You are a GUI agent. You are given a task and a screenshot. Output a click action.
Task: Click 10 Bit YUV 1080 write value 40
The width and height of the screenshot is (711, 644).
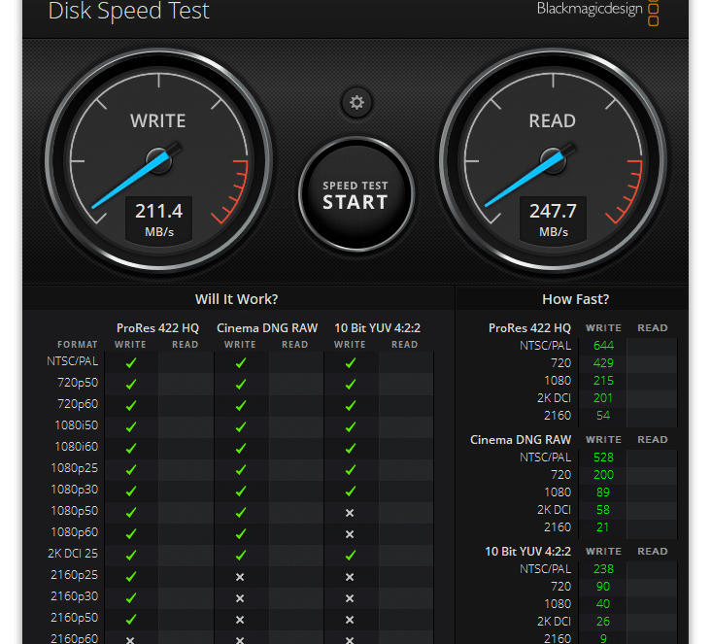coord(603,603)
